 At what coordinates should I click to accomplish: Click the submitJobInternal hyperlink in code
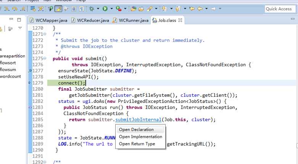pyautogui.click(x=139, y=119)
